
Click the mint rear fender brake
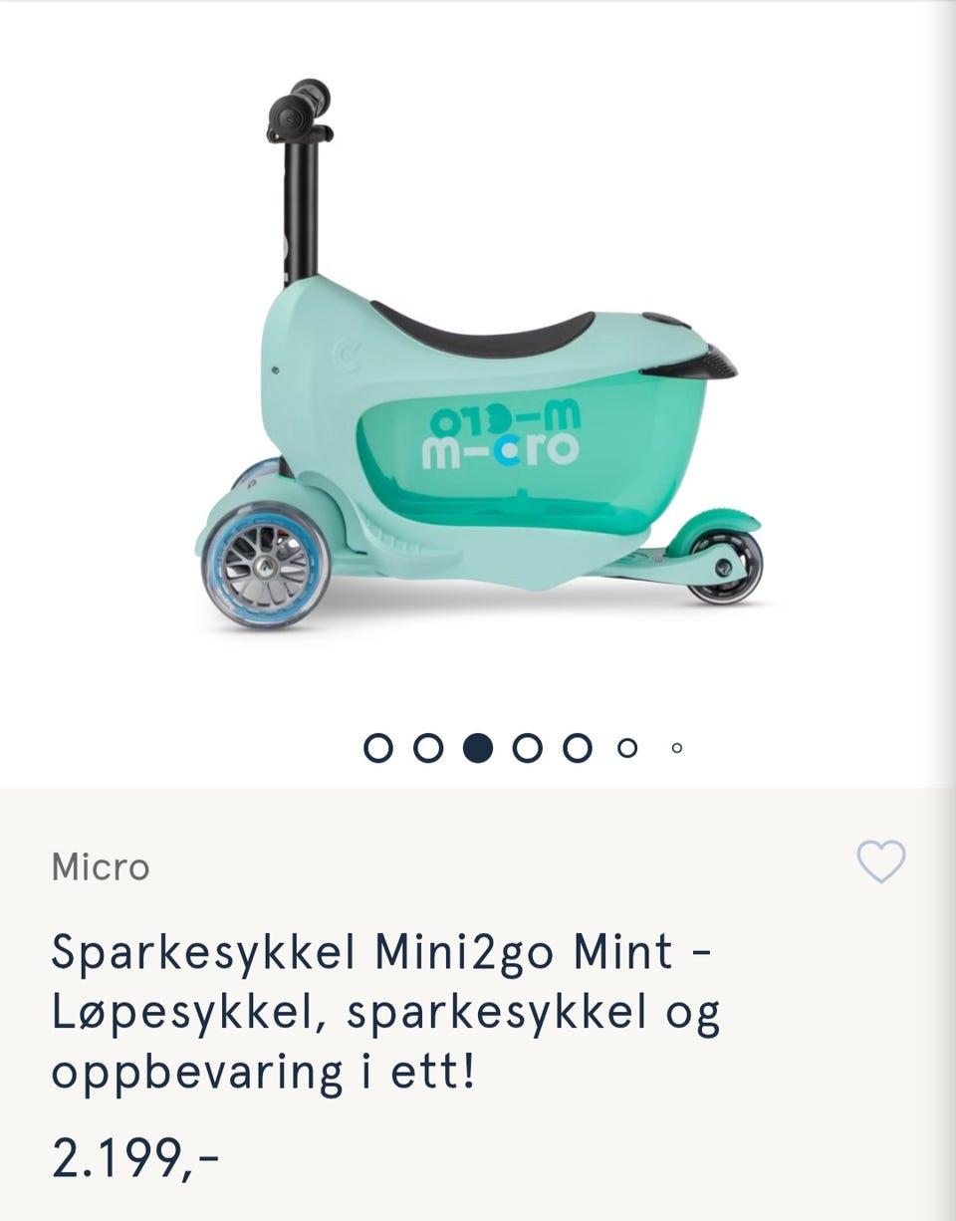(x=712, y=529)
